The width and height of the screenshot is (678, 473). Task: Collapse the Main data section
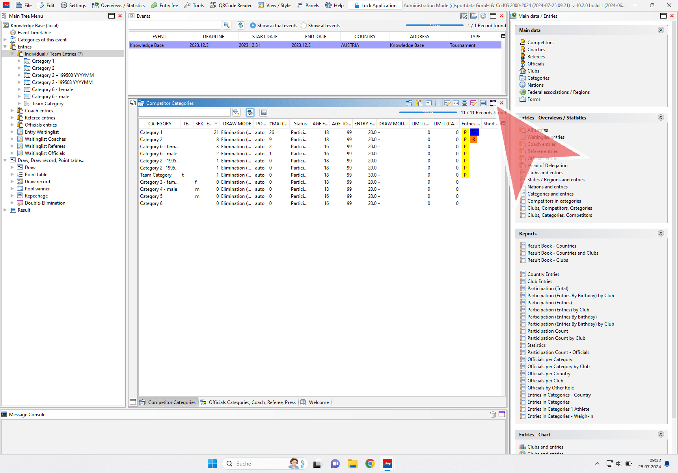661,30
